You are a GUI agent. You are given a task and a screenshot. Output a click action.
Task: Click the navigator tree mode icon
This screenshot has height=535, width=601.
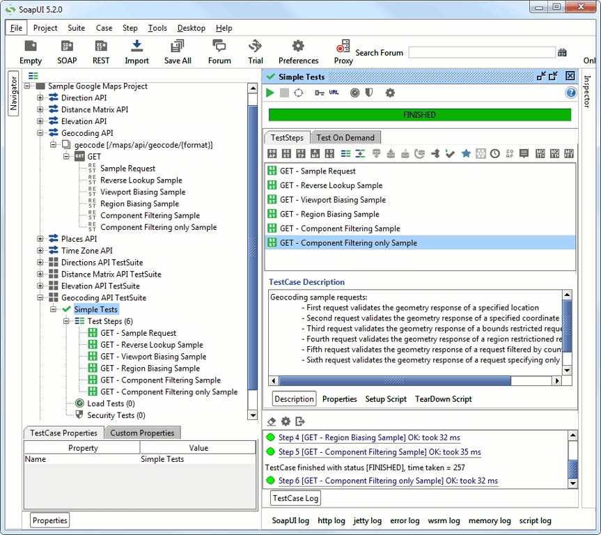pos(33,76)
